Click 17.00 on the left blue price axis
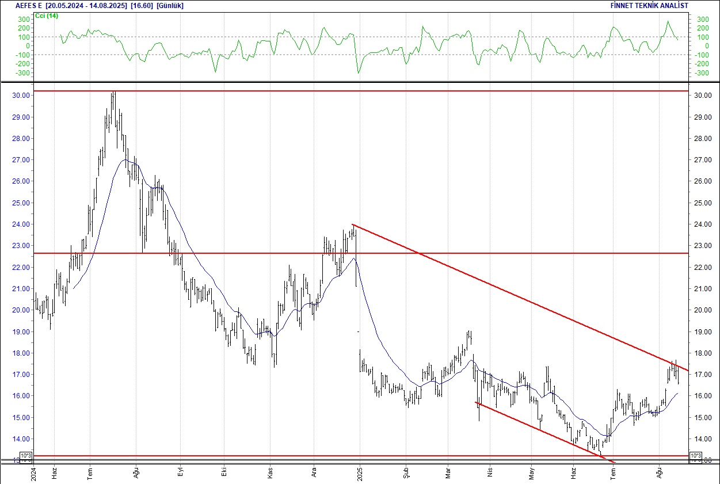 coord(21,375)
